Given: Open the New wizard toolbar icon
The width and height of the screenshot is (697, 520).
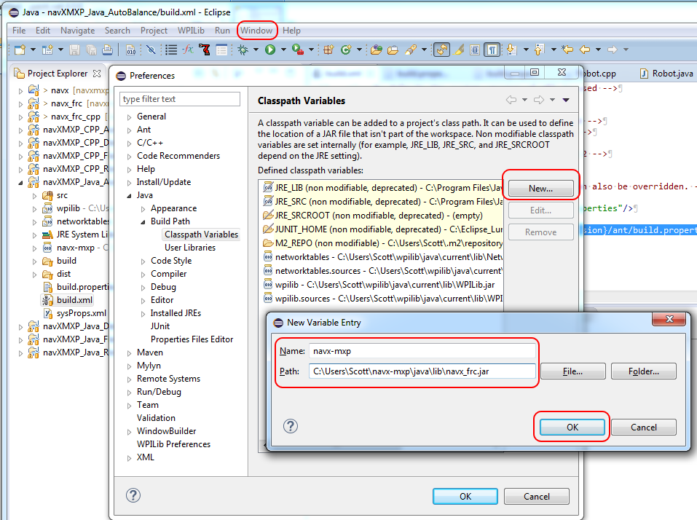Looking at the screenshot, I should [x=20, y=50].
